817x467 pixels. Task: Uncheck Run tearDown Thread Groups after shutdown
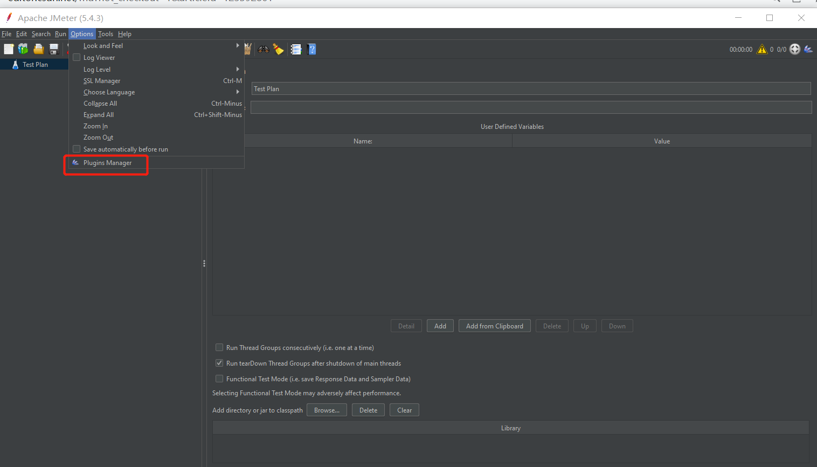click(x=219, y=363)
